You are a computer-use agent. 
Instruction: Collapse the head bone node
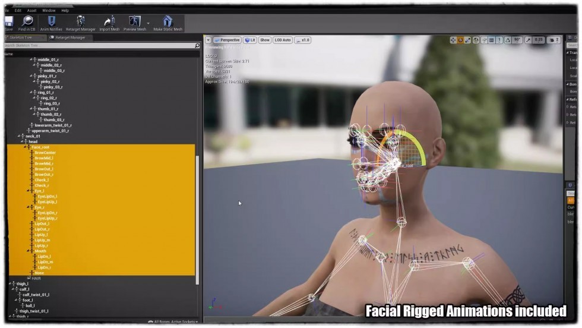[22, 141]
